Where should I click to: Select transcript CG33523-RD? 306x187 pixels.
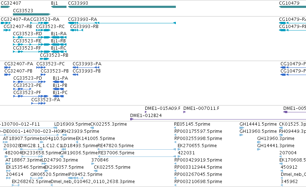(32, 37)
